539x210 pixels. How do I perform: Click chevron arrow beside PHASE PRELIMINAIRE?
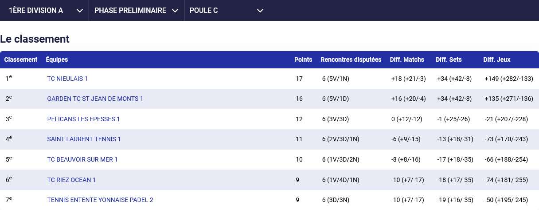[x=175, y=11]
